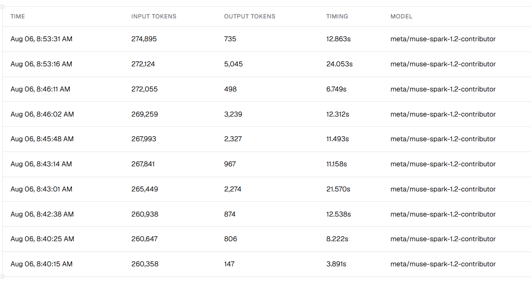Open the 8:45:48 AM request entry

click(x=267, y=139)
